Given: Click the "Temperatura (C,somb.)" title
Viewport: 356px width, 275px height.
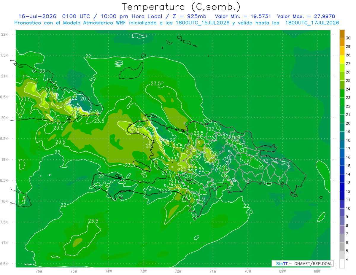Looking at the screenshot, I should click(x=181, y=7).
